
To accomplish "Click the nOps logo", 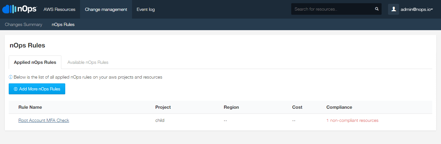I will click(x=19, y=9).
